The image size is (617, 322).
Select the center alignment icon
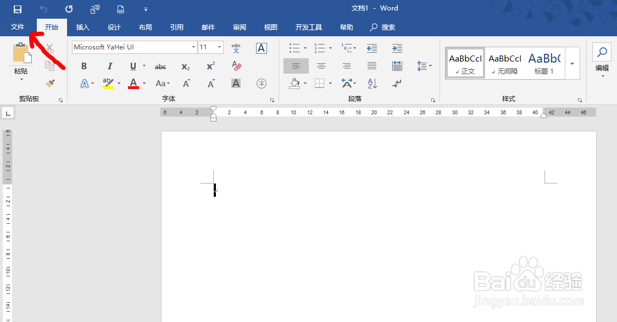tap(321, 66)
